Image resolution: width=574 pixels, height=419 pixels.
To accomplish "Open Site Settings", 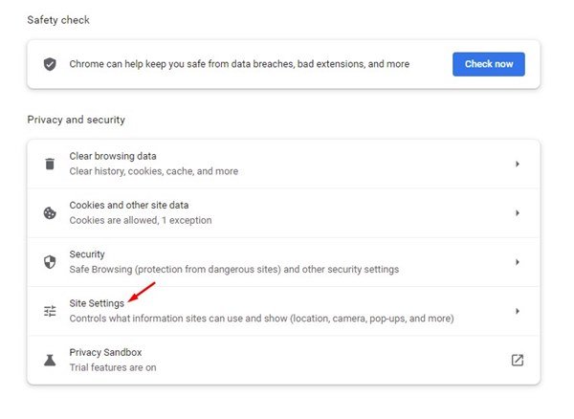I will (x=284, y=311).
